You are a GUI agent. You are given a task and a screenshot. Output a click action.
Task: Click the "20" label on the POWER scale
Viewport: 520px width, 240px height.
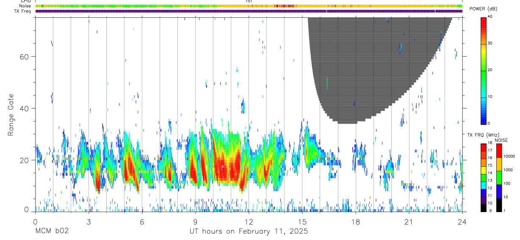point(490,70)
